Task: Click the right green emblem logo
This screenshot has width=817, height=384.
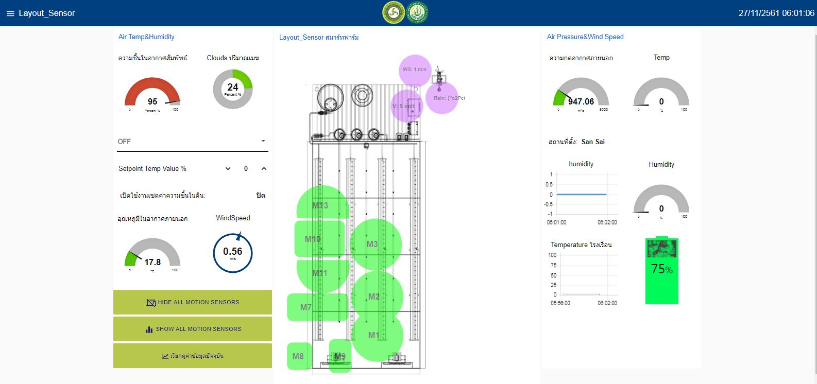Action: click(417, 13)
